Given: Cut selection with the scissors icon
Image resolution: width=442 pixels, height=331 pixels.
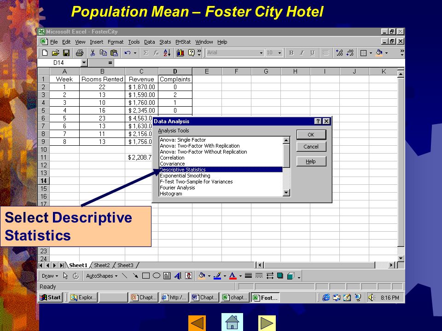Looking at the screenshot, I should [93, 52].
